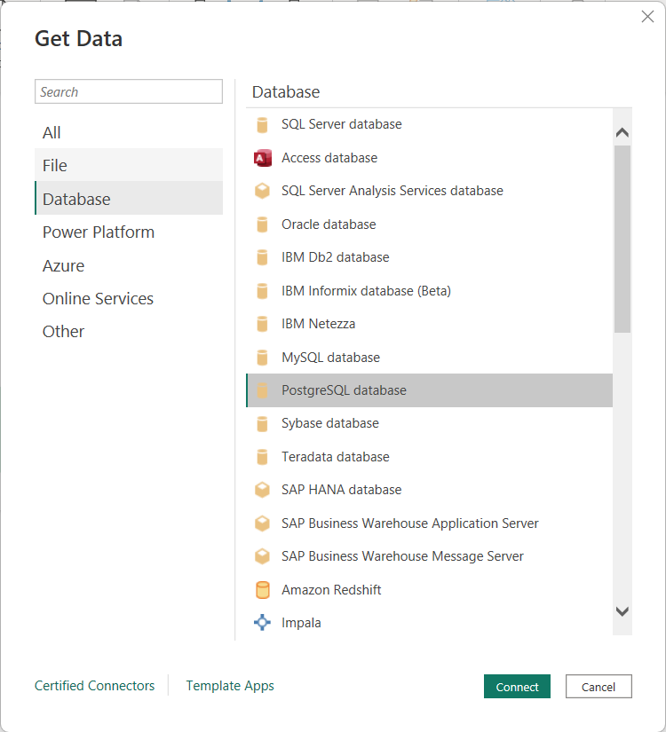
Task: Select the Azure category
Action: 64,265
